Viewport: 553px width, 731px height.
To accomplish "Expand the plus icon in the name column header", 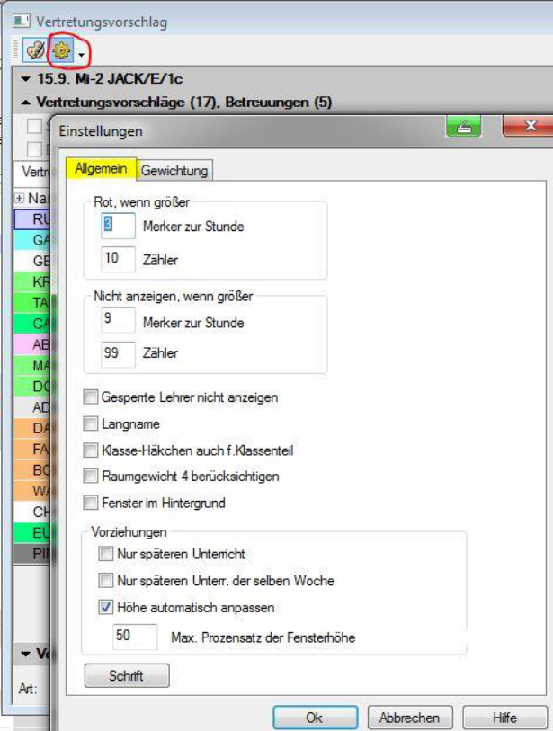I will point(20,198).
